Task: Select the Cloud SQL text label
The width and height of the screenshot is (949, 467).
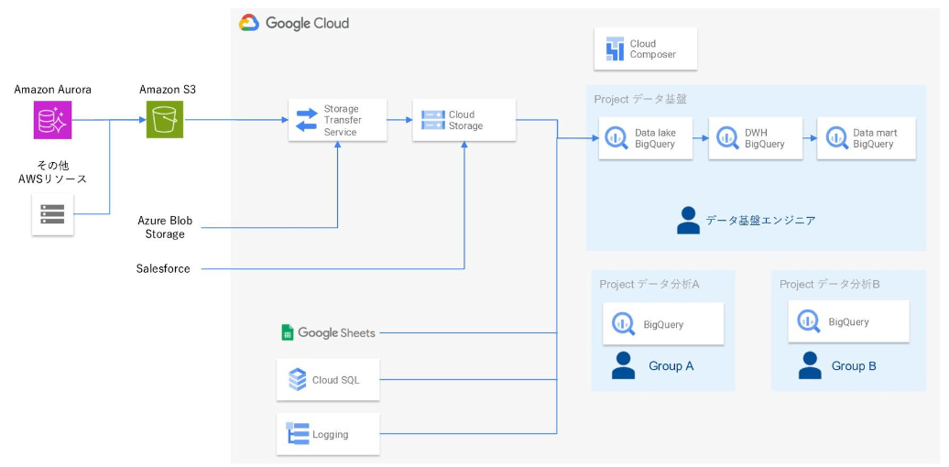Action: pos(336,381)
